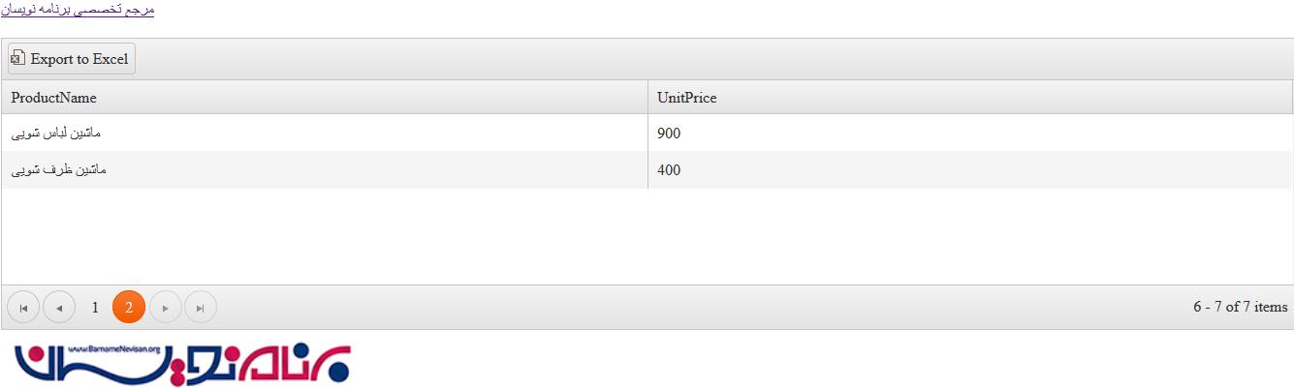This screenshot has height=388, width=1294.
Task: Sort by the UnitPrice column header
Action: (x=687, y=98)
